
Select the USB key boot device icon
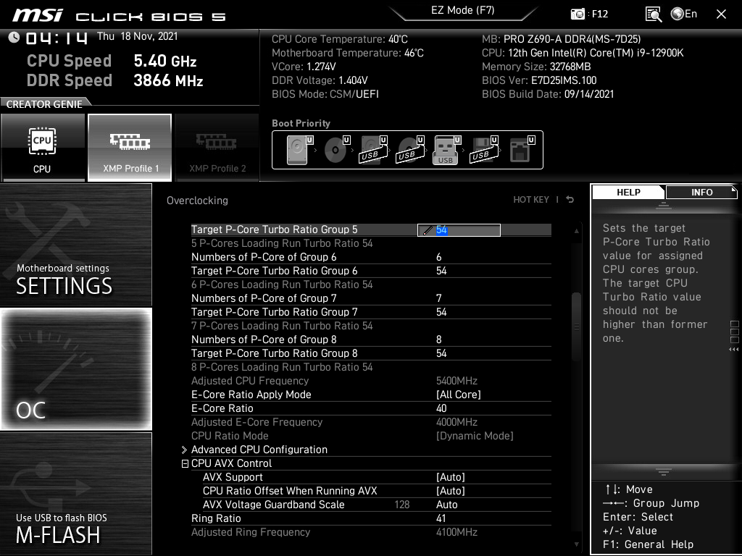(x=446, y=149)
